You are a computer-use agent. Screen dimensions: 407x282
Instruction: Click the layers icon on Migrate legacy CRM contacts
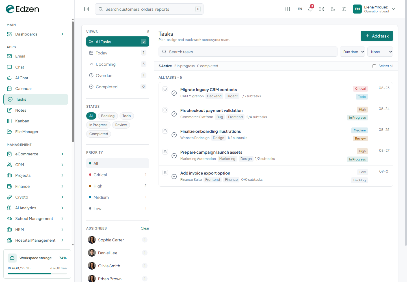[x=165, y=89]
